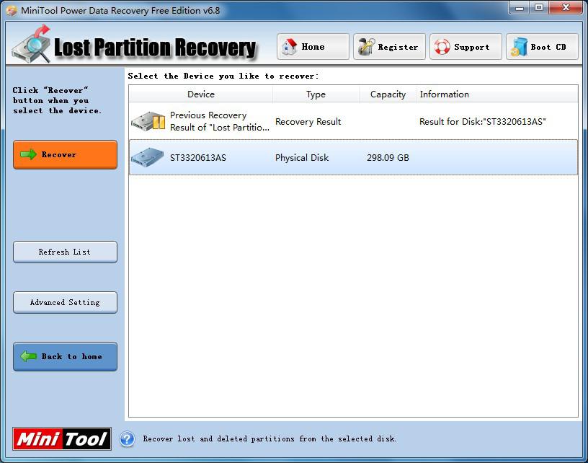
Task: Click the Device column header
Action: coord(200,94)
